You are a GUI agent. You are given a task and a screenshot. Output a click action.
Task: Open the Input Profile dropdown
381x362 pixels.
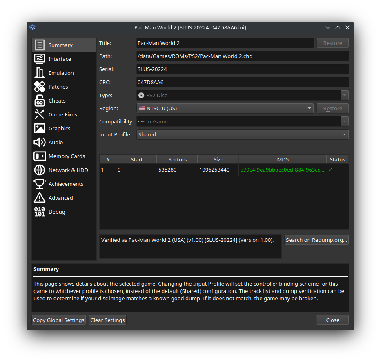pyautogui.click(x=243, y=134)
